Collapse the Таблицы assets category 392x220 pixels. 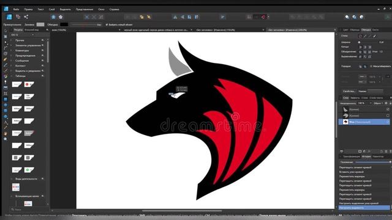tap(11, 76)
